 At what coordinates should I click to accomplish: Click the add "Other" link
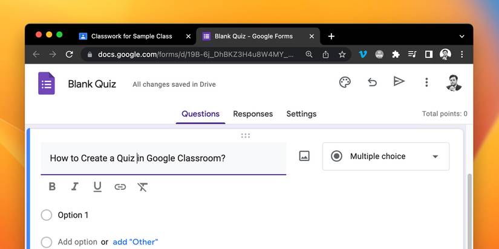click(135, 242)
